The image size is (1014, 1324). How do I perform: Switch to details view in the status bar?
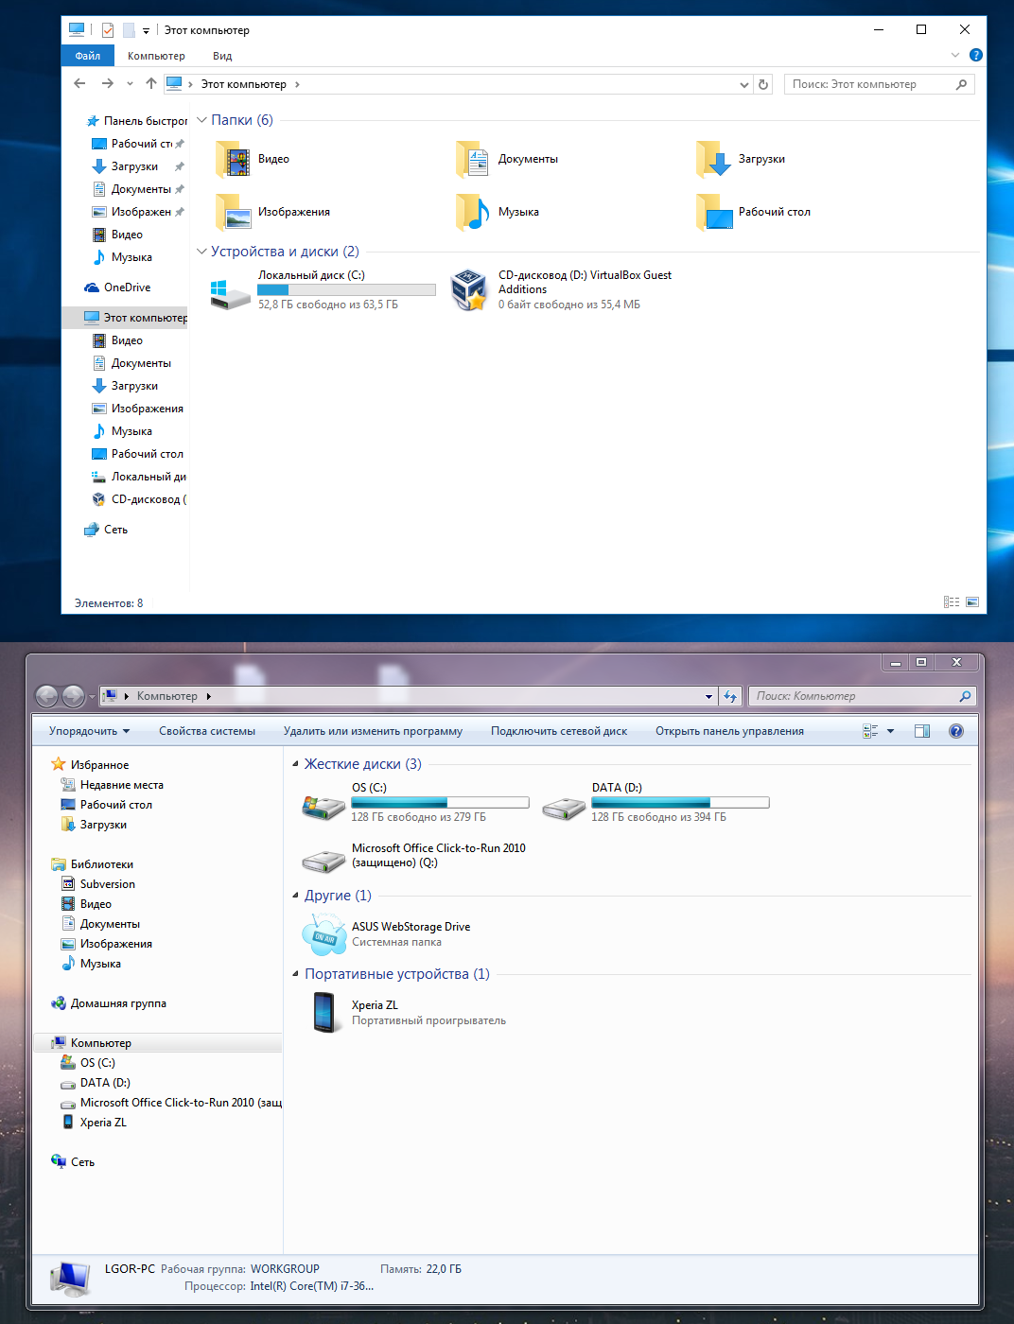tap(952, 602)
